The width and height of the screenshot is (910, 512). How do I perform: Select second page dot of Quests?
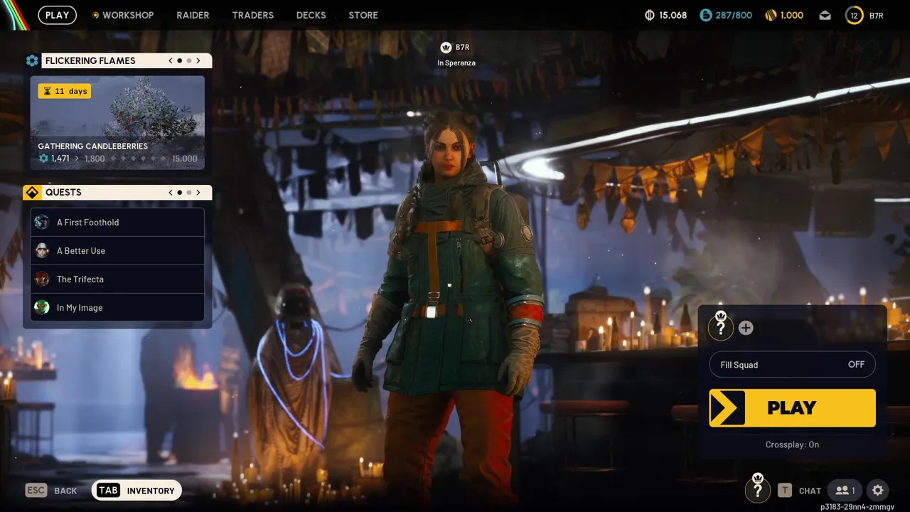click(189, 192)
